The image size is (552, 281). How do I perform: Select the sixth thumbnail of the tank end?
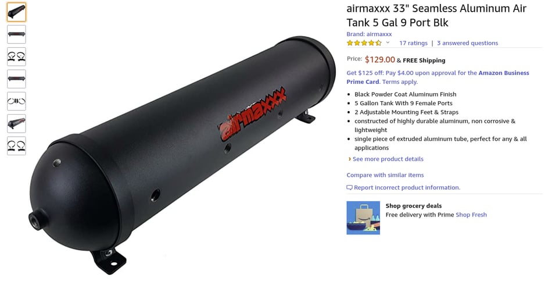click(16, 123)
